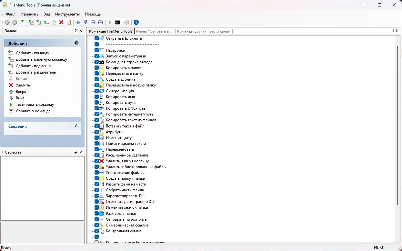Click the blue pie icon of Размеры в папке

(102, 214)
